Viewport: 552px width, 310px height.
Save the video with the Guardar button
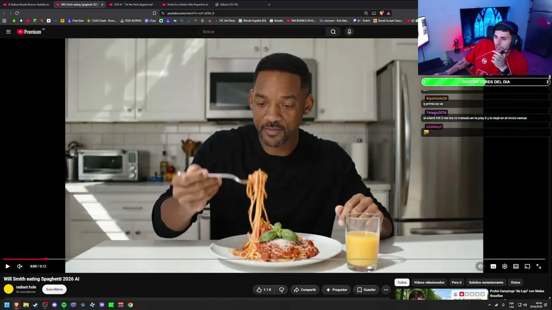(366, 290)
